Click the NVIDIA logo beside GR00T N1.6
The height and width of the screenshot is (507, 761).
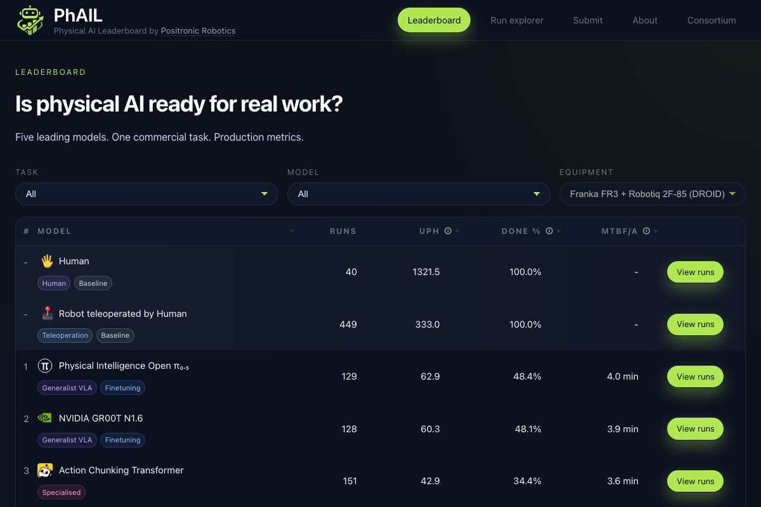point(44,418)
